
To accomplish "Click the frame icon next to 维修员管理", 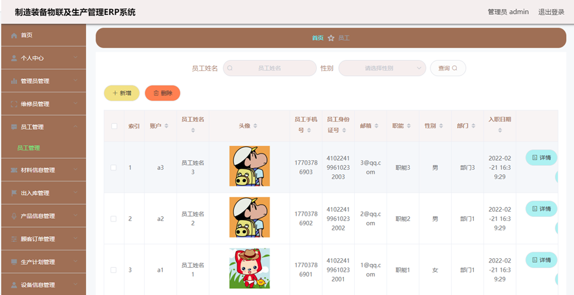I will click(x=14, y=104).
